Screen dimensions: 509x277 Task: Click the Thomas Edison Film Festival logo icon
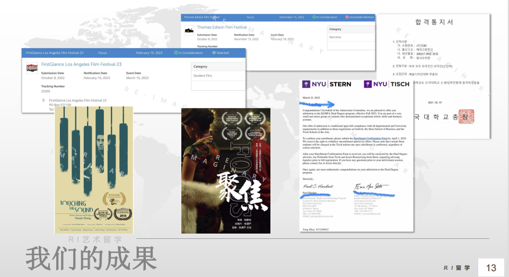coord(189,31)
